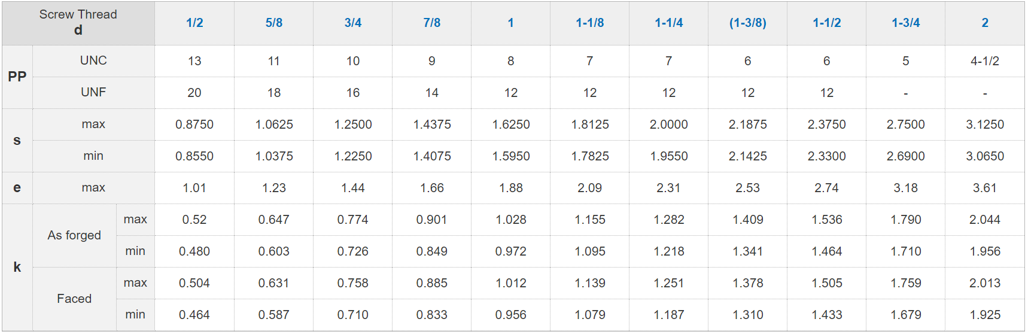Screen dimensions: 1028x334
Task: Select the 1.925 Faced min cell
Action: [985, 315]
